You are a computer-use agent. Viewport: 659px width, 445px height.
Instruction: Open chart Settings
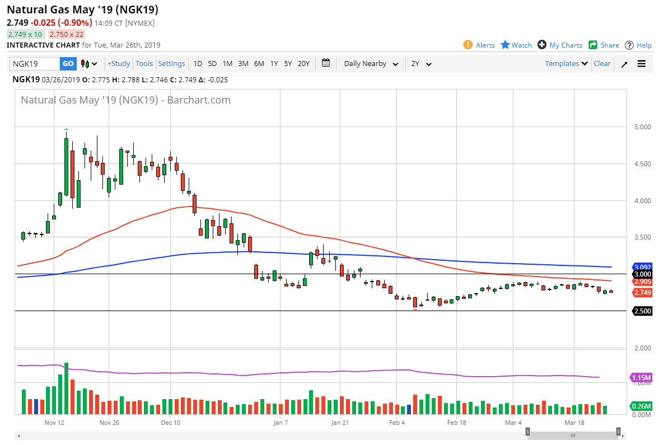pos(171,64)
